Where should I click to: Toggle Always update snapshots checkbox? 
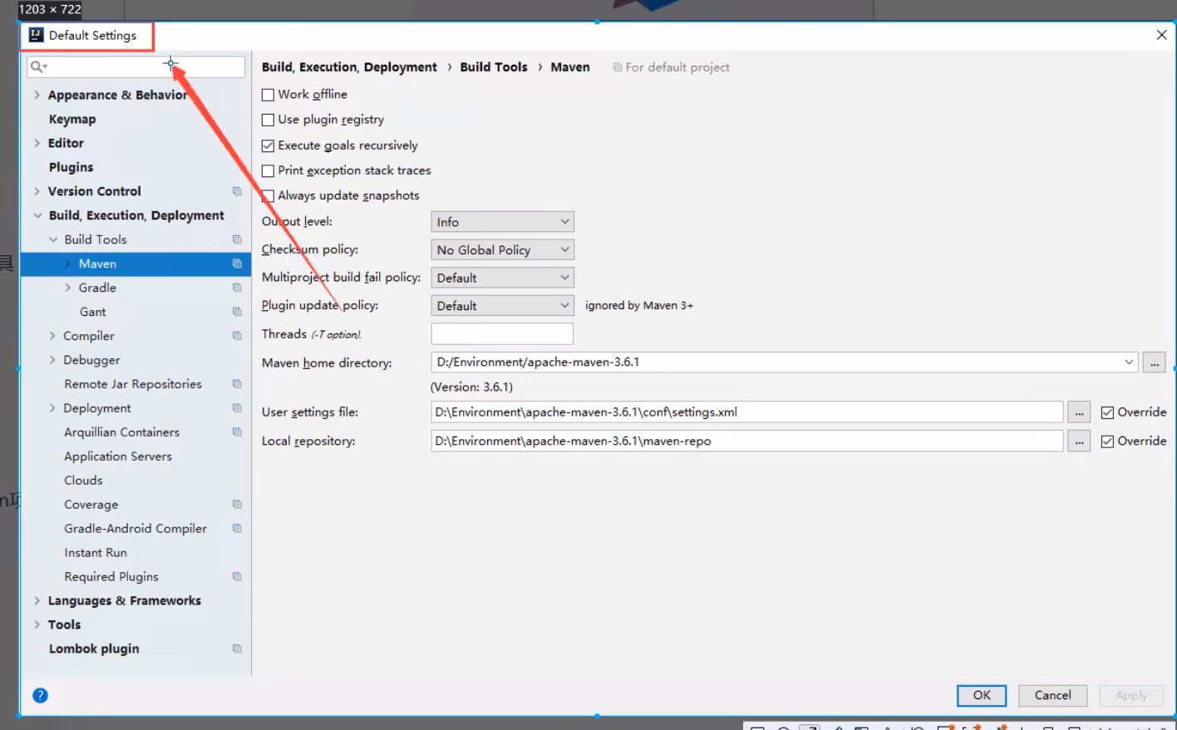point(268,196)
